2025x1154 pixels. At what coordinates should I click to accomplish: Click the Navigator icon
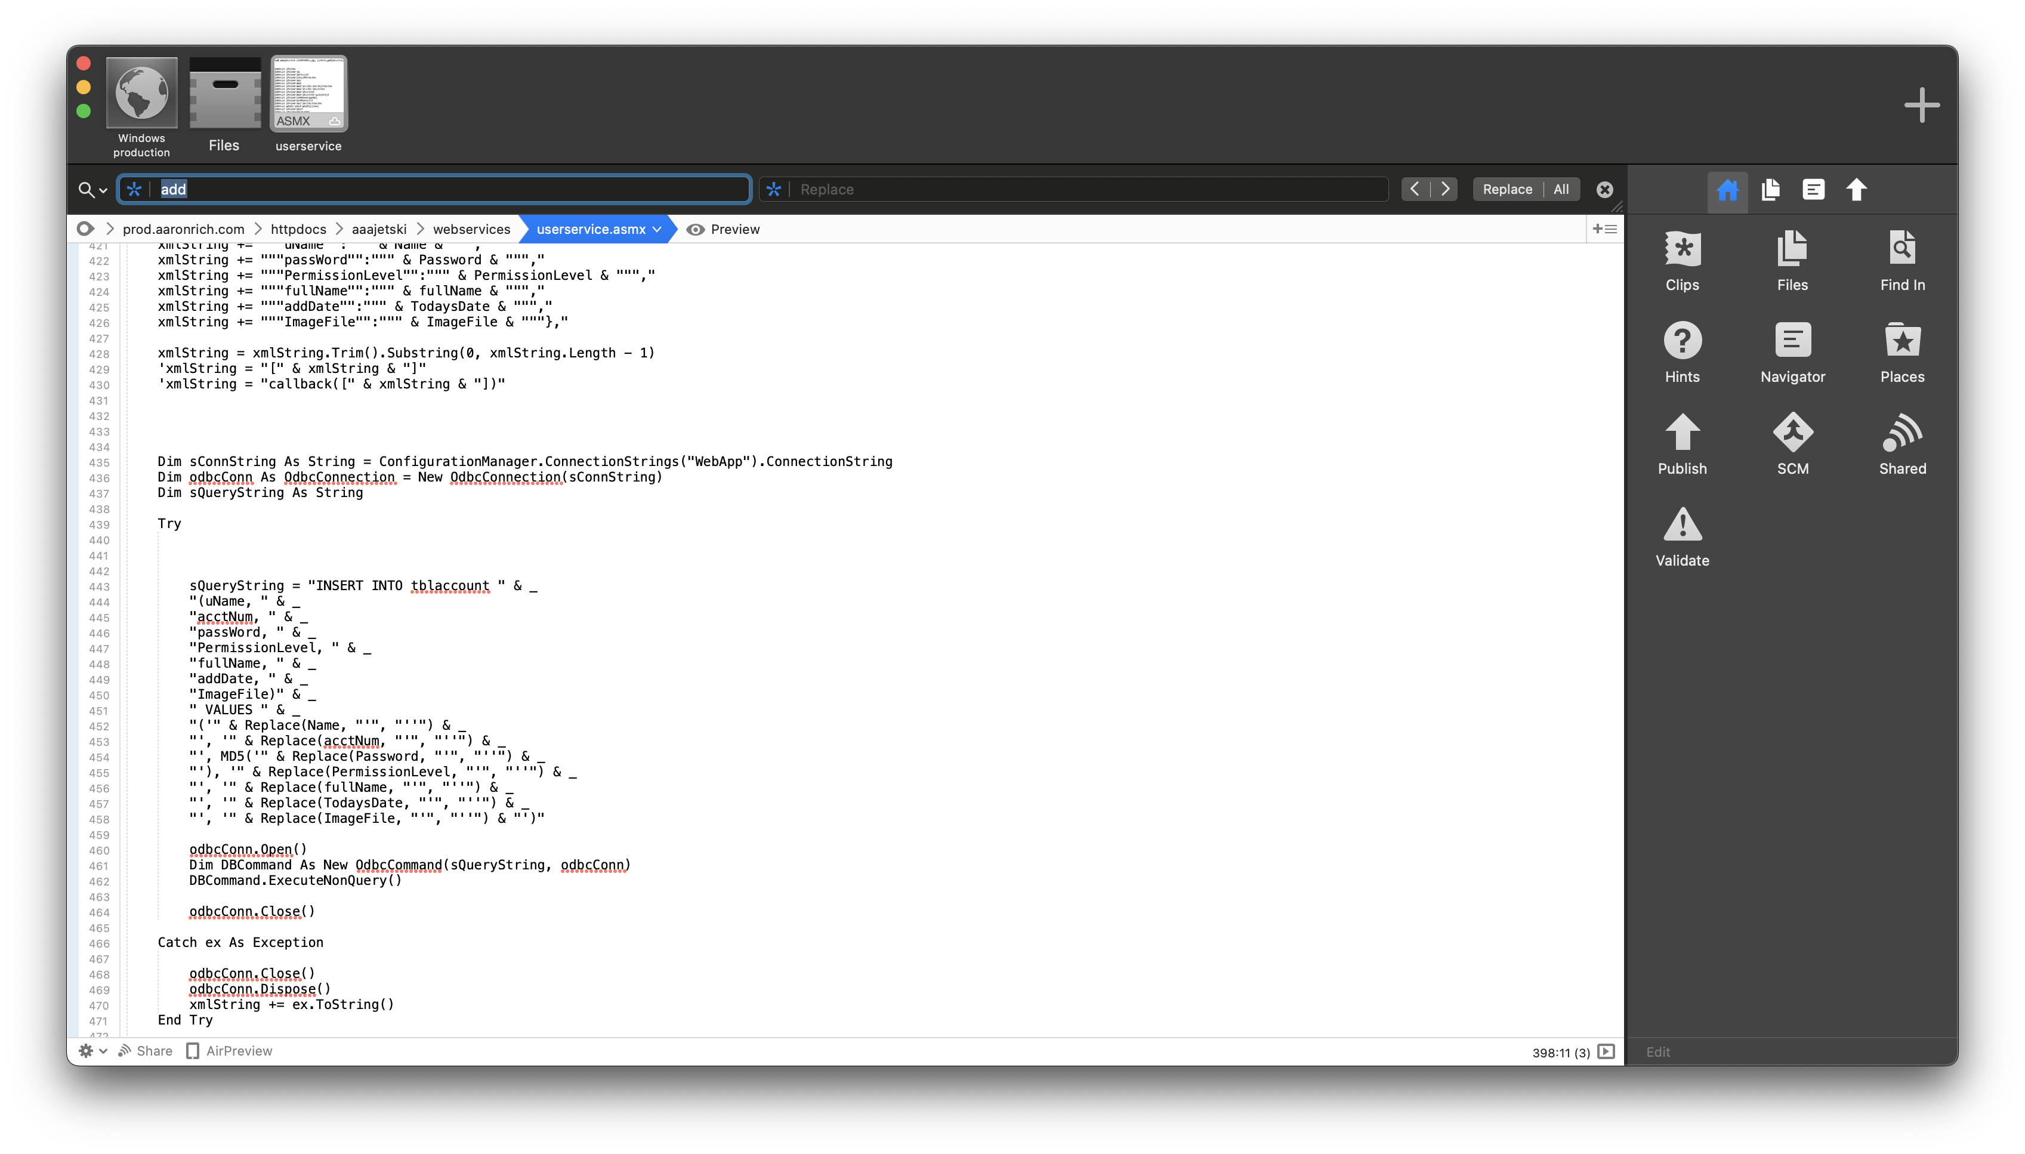click(1792, 341)
